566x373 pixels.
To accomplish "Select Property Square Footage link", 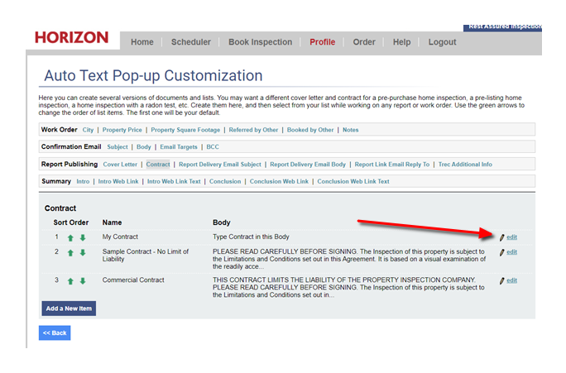I will tap(185, 130).
